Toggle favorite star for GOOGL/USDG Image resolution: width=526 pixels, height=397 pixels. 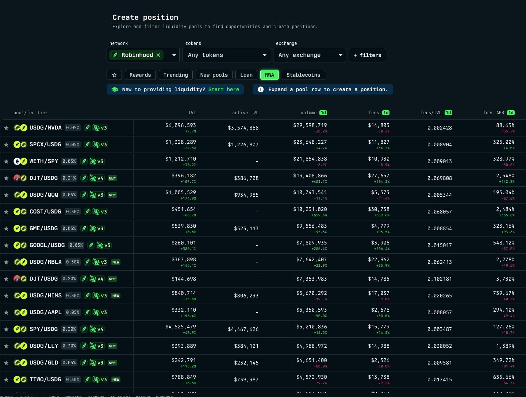click(6, 246)
